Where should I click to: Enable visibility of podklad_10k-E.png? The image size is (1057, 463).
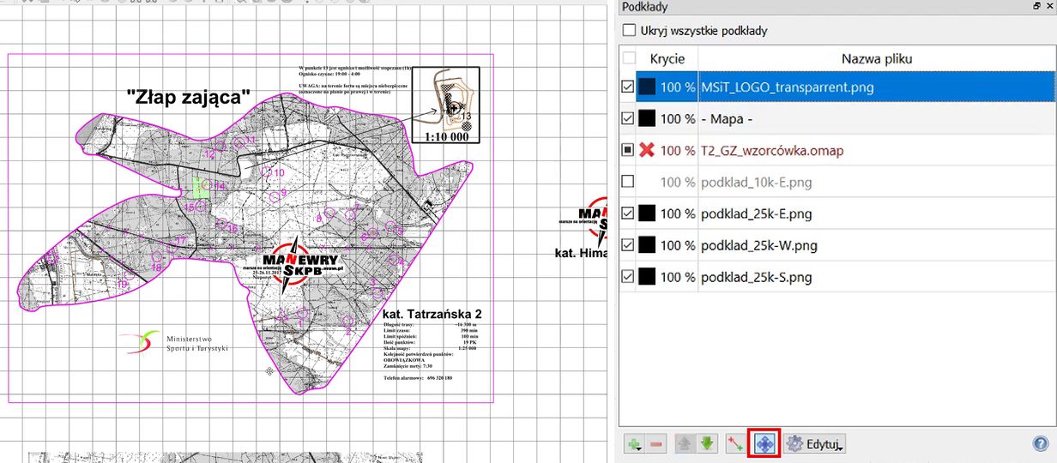(628, 182)
